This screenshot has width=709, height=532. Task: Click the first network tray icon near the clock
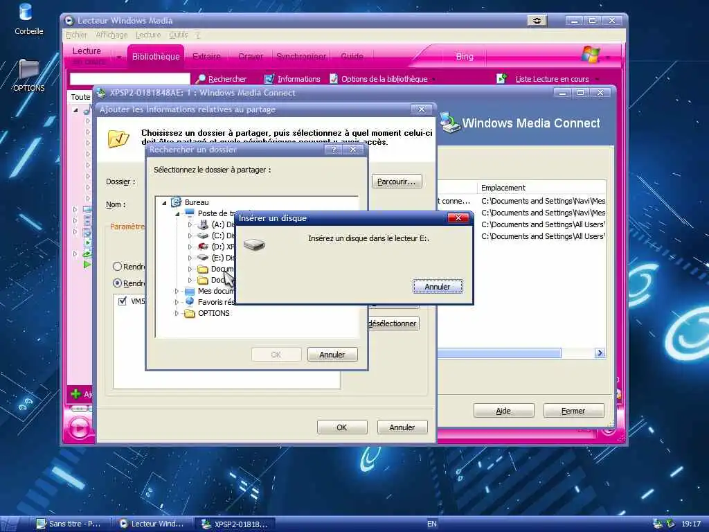pyautogui.click(x=657, y=524)
